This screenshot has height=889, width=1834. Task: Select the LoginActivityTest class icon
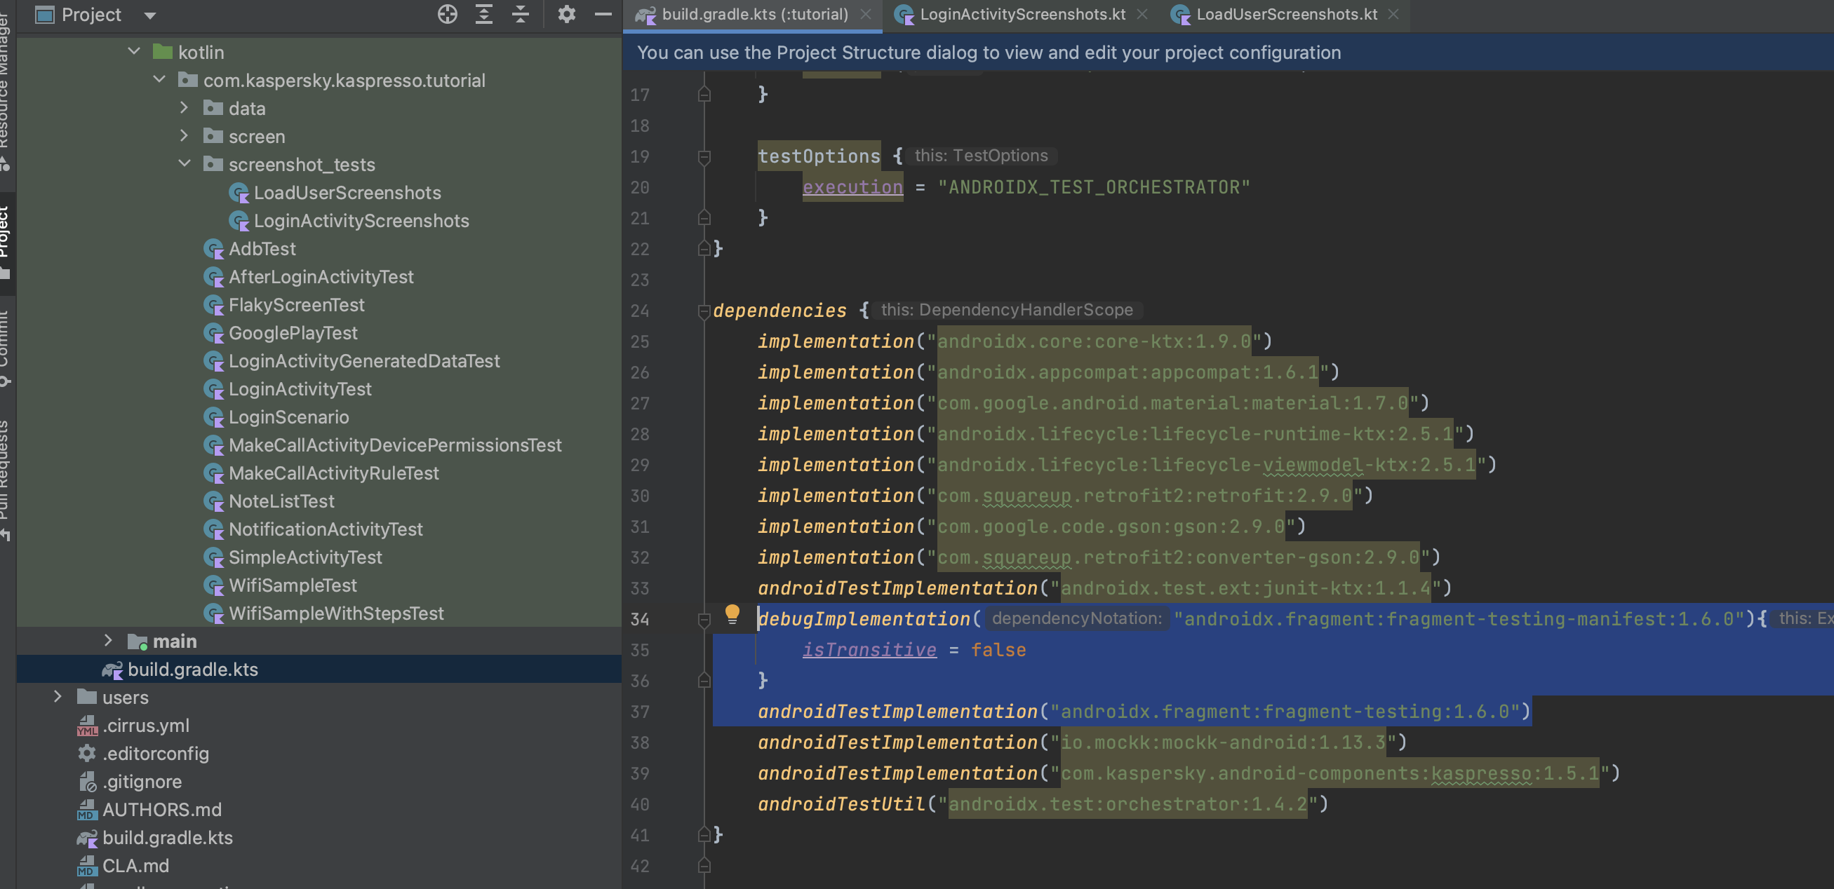213,389
